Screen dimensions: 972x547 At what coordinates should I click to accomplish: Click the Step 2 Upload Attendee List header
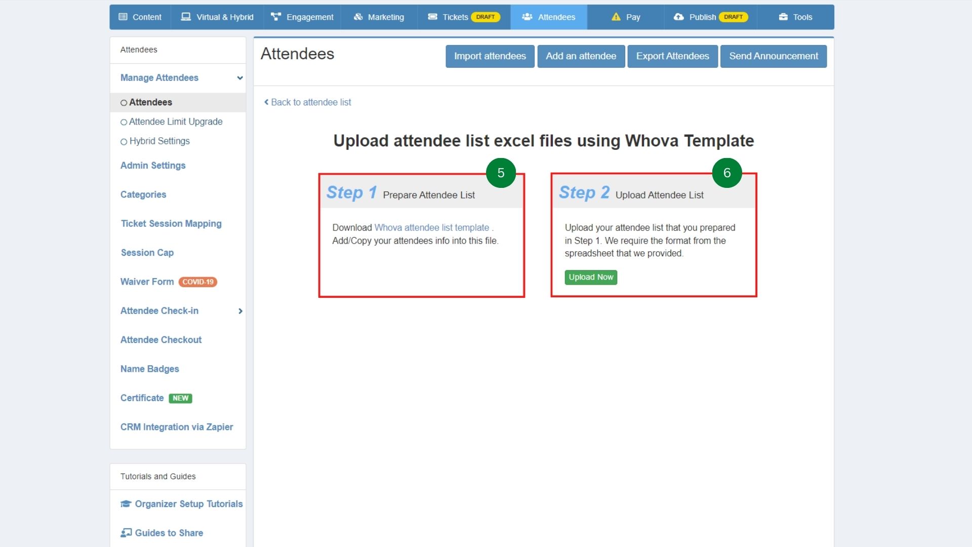[654, 192]
